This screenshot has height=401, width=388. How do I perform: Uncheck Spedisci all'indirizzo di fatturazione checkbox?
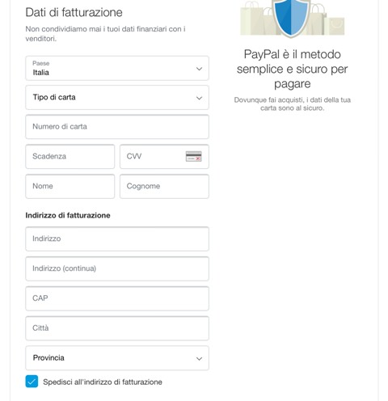pos(32,382)
